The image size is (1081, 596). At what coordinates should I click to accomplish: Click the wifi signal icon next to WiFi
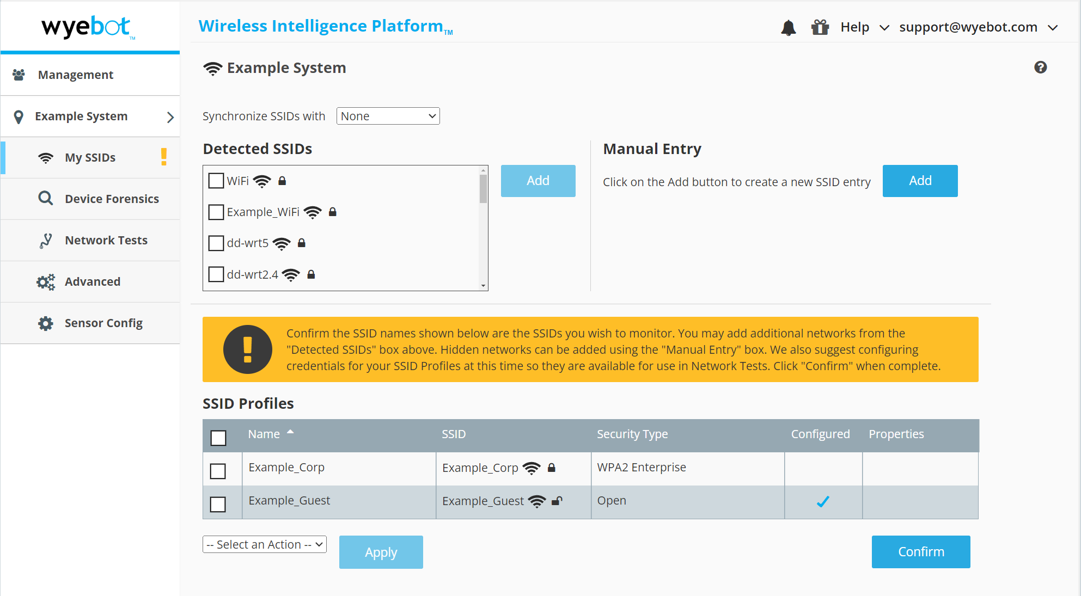tap(262, 181)
